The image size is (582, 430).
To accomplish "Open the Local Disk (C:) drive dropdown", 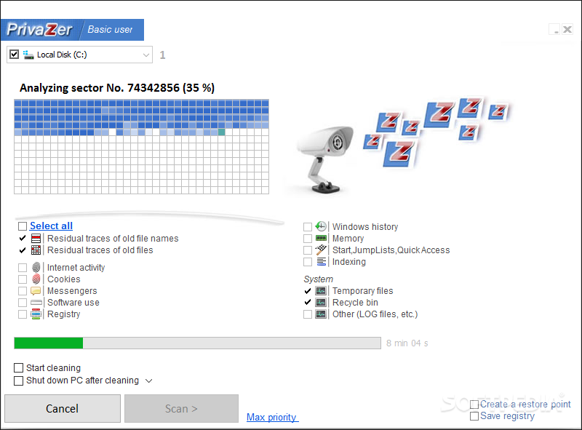I will pos(146,55).
